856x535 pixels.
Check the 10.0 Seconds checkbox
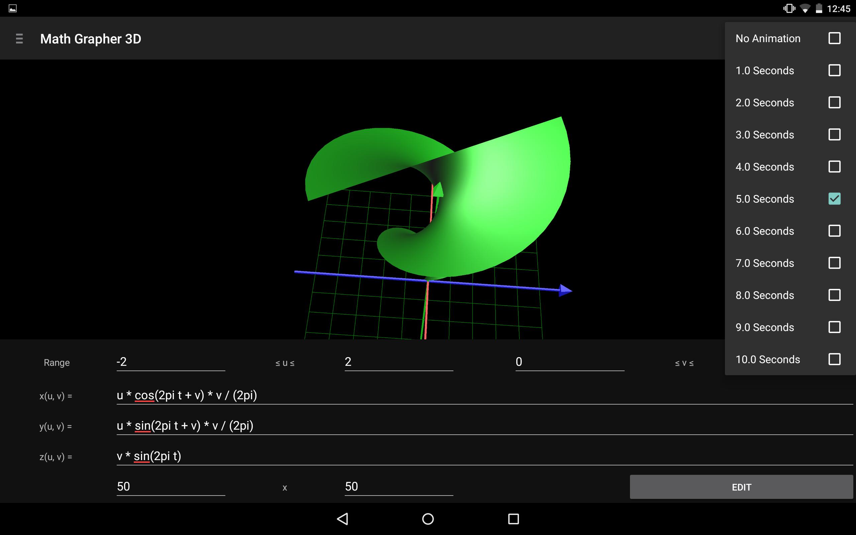834,359
